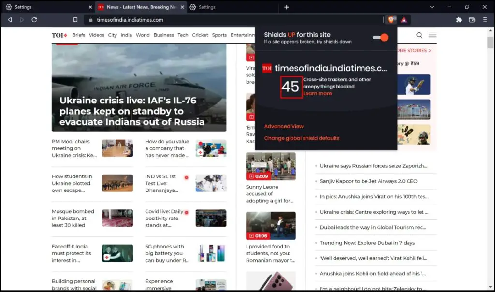The width and height of the screenshot is (495, 292).
Task: Open the Brave Wallet icon
Action: tap(472, 20)
